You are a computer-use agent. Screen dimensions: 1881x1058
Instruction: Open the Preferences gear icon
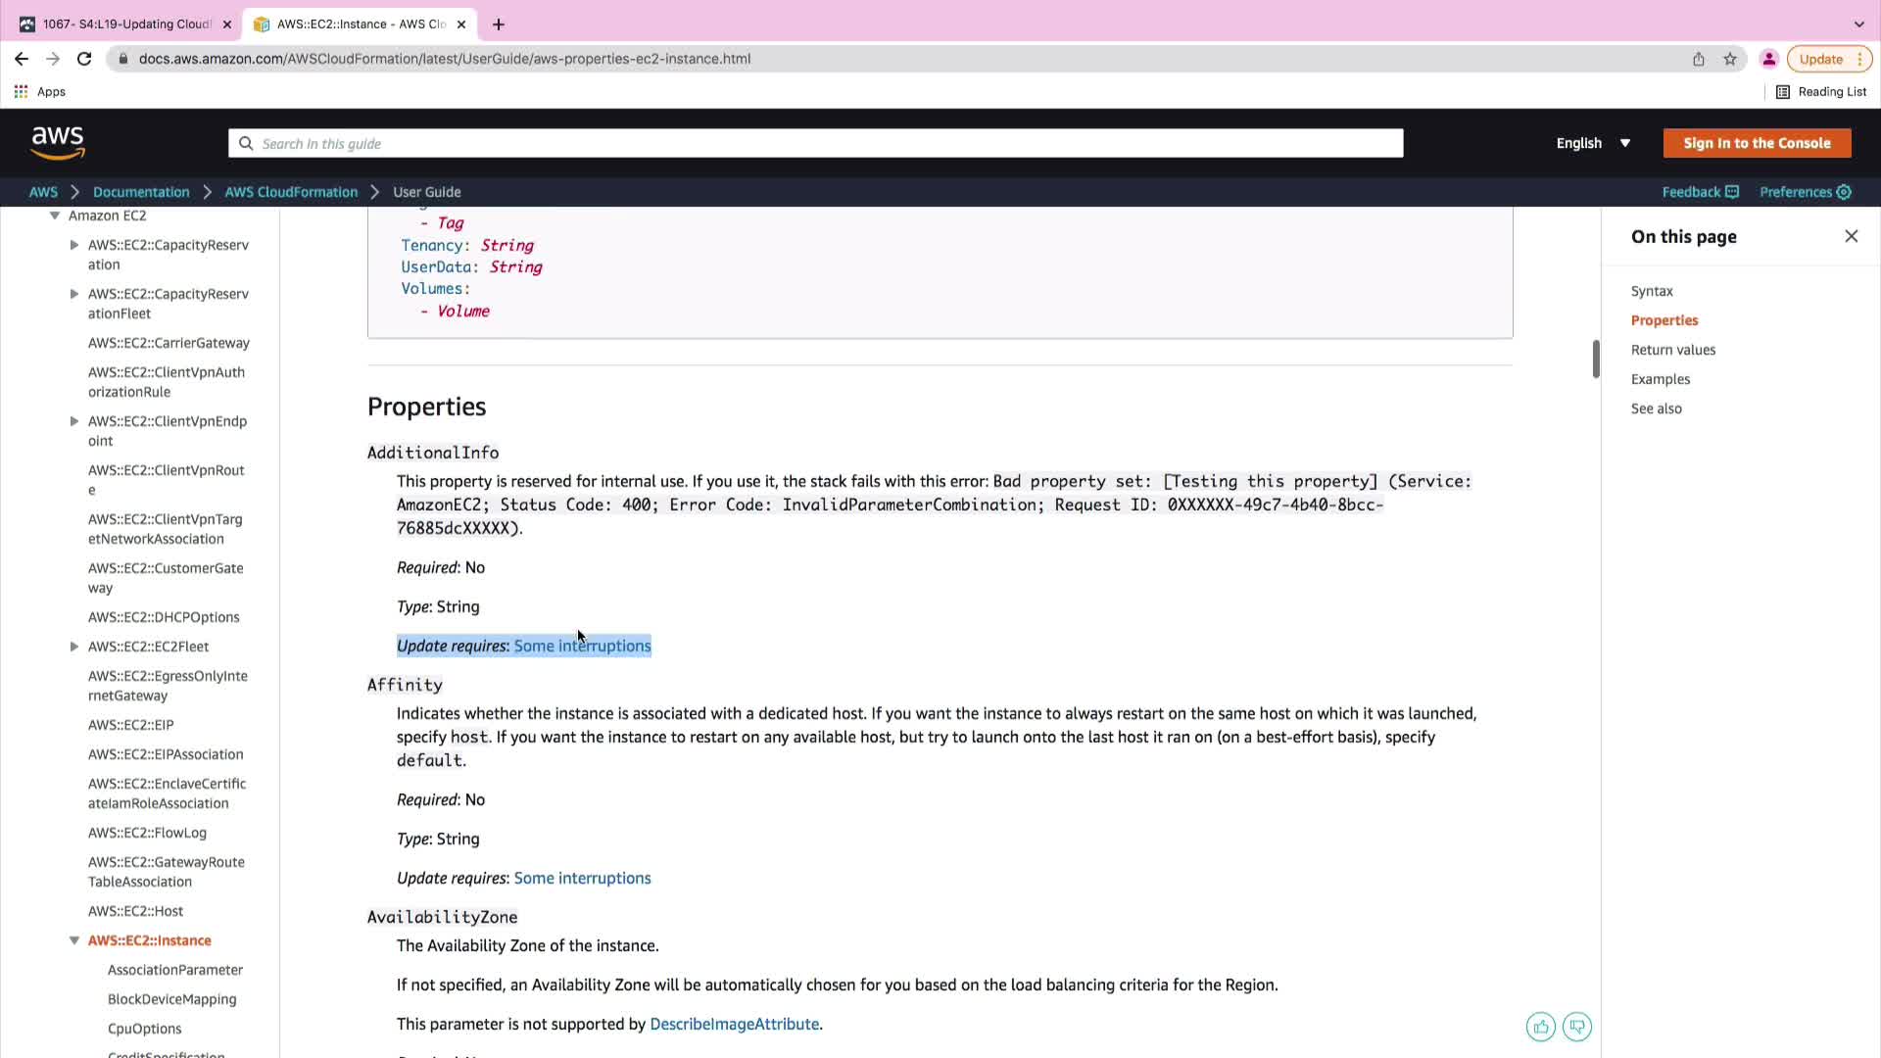coord(1844,192)
